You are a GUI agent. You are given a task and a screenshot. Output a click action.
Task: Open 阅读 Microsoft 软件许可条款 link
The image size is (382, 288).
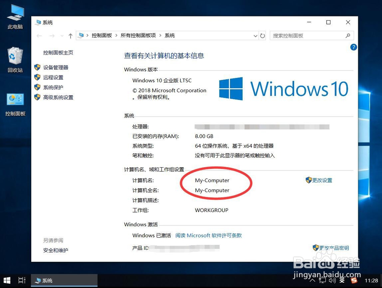[x=208, y=235]
